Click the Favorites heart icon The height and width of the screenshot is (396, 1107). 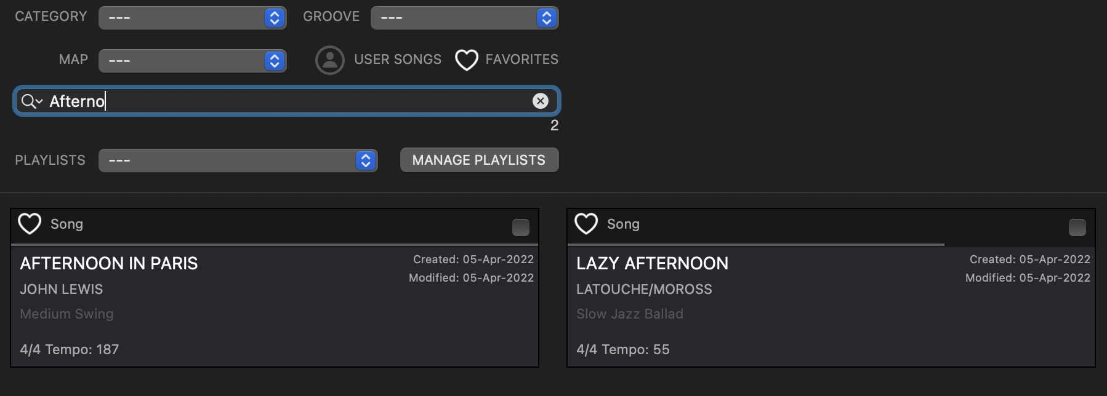[466, 60]
